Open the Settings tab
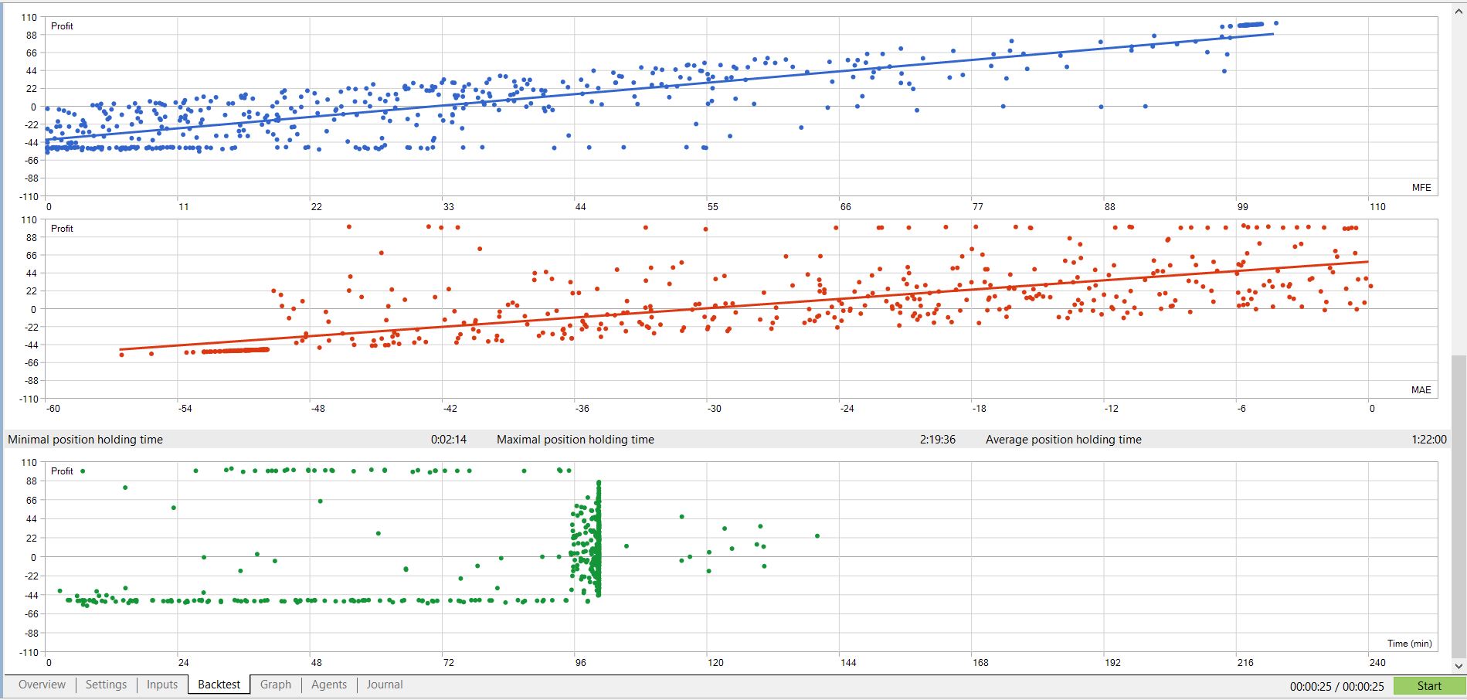 106,685
